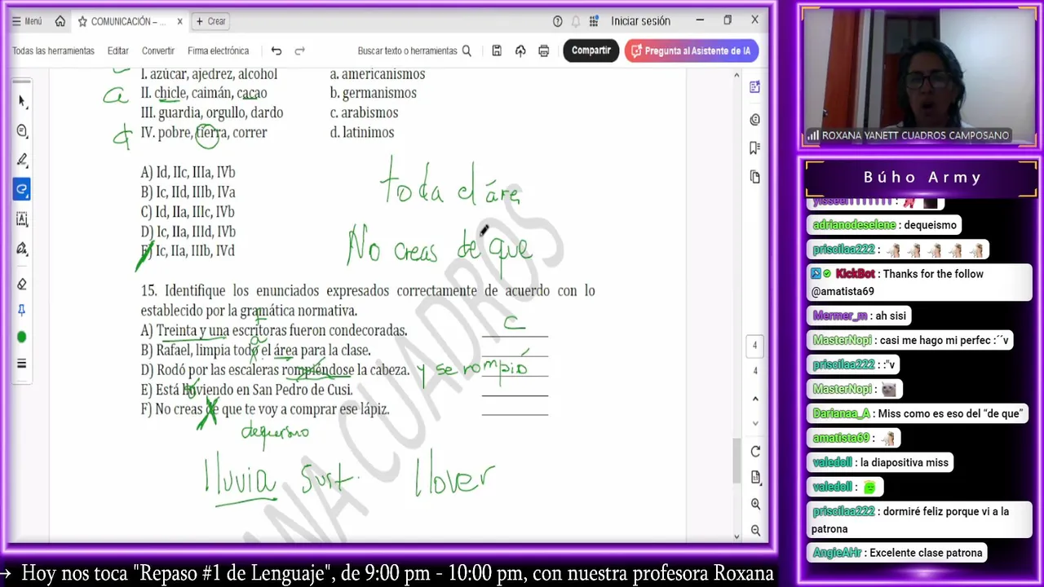Click the Crear new button

(211, 21)
